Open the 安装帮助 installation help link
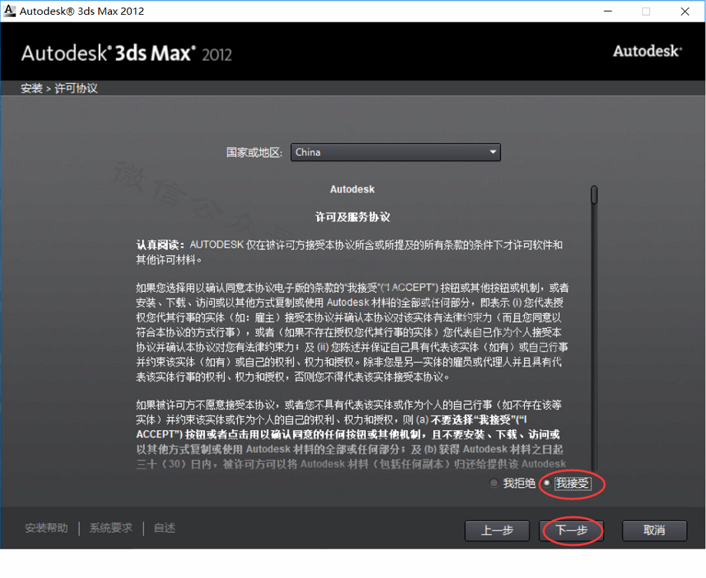Image resolution: width=706 pixels, height=578 pixels. (x=46, y=528)
